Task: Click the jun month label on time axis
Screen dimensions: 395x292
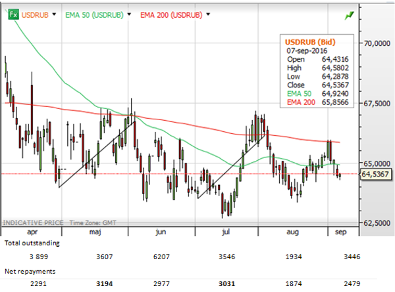Action: (x=161, y=232)
